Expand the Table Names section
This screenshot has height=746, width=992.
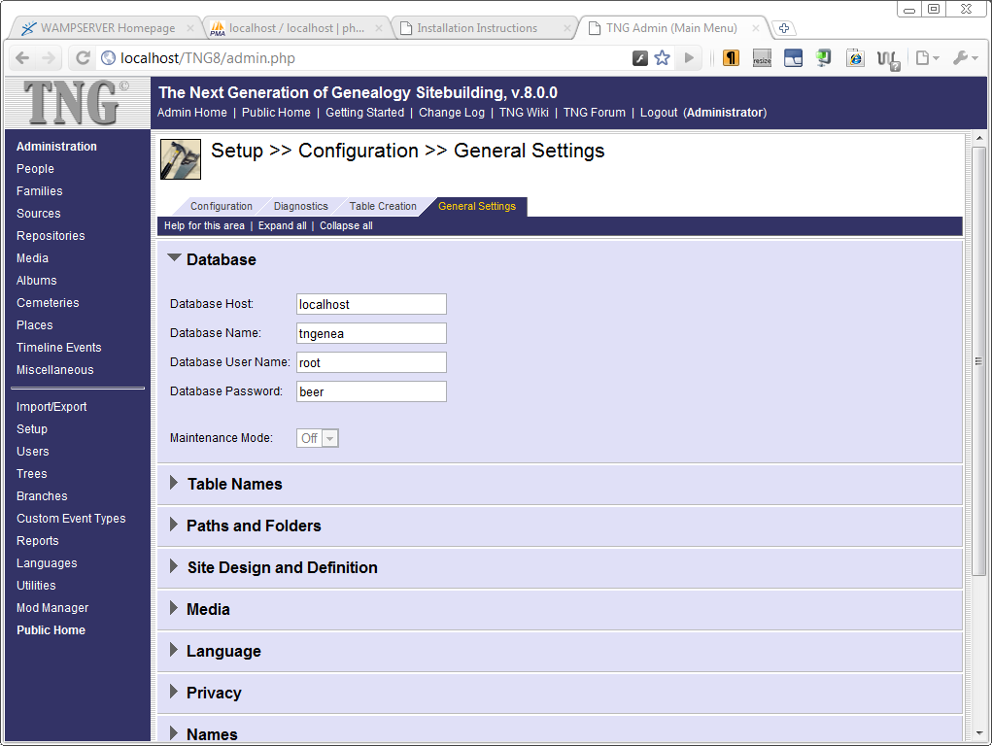pos(174,483)
